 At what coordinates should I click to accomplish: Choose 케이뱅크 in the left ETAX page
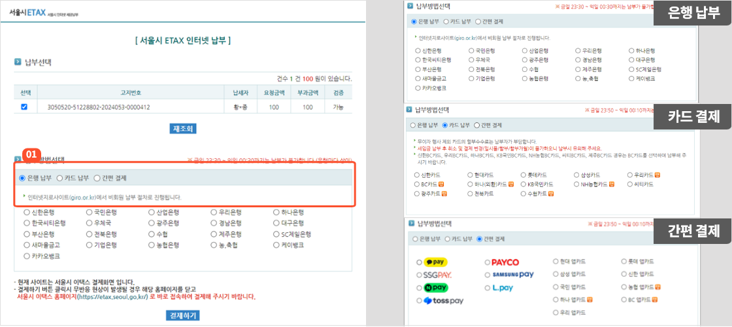pos(277,245)
